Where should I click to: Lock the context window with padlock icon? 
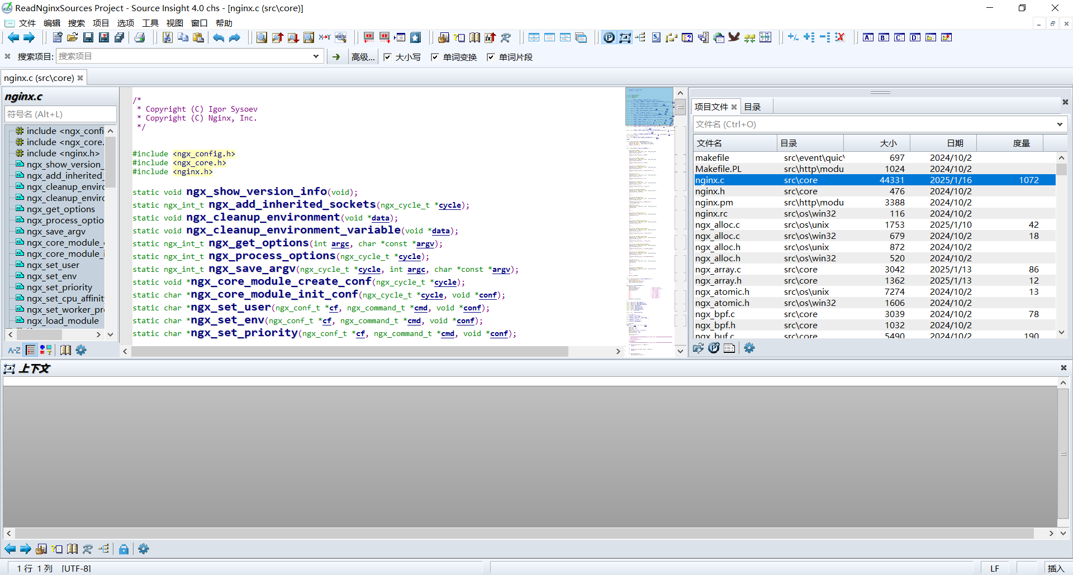[124, 549]
